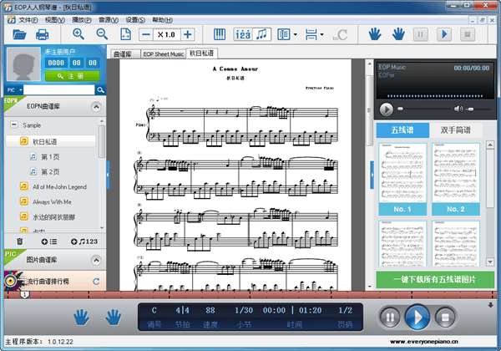This screenshot has height=351, width=501.
Task: Switch to stave notes view toggle
Action: (x=262, y=34)
